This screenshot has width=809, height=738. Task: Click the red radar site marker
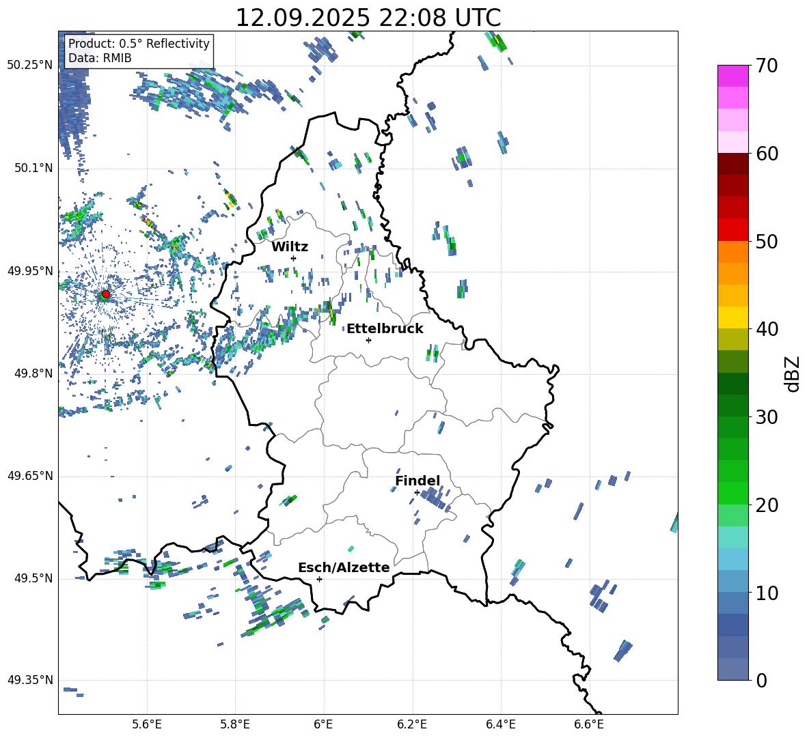(106, 294)
